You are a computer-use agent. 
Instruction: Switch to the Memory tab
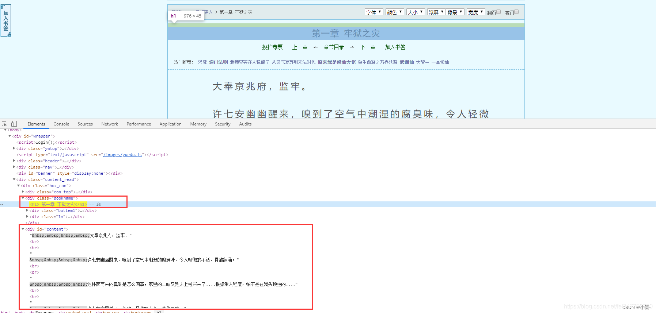[198, 124]
